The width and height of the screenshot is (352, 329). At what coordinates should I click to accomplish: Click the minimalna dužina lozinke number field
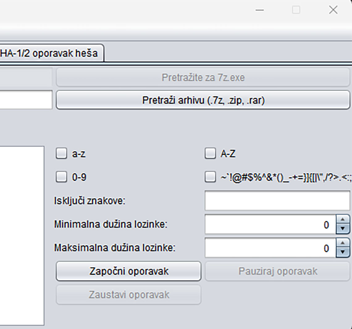270,224
